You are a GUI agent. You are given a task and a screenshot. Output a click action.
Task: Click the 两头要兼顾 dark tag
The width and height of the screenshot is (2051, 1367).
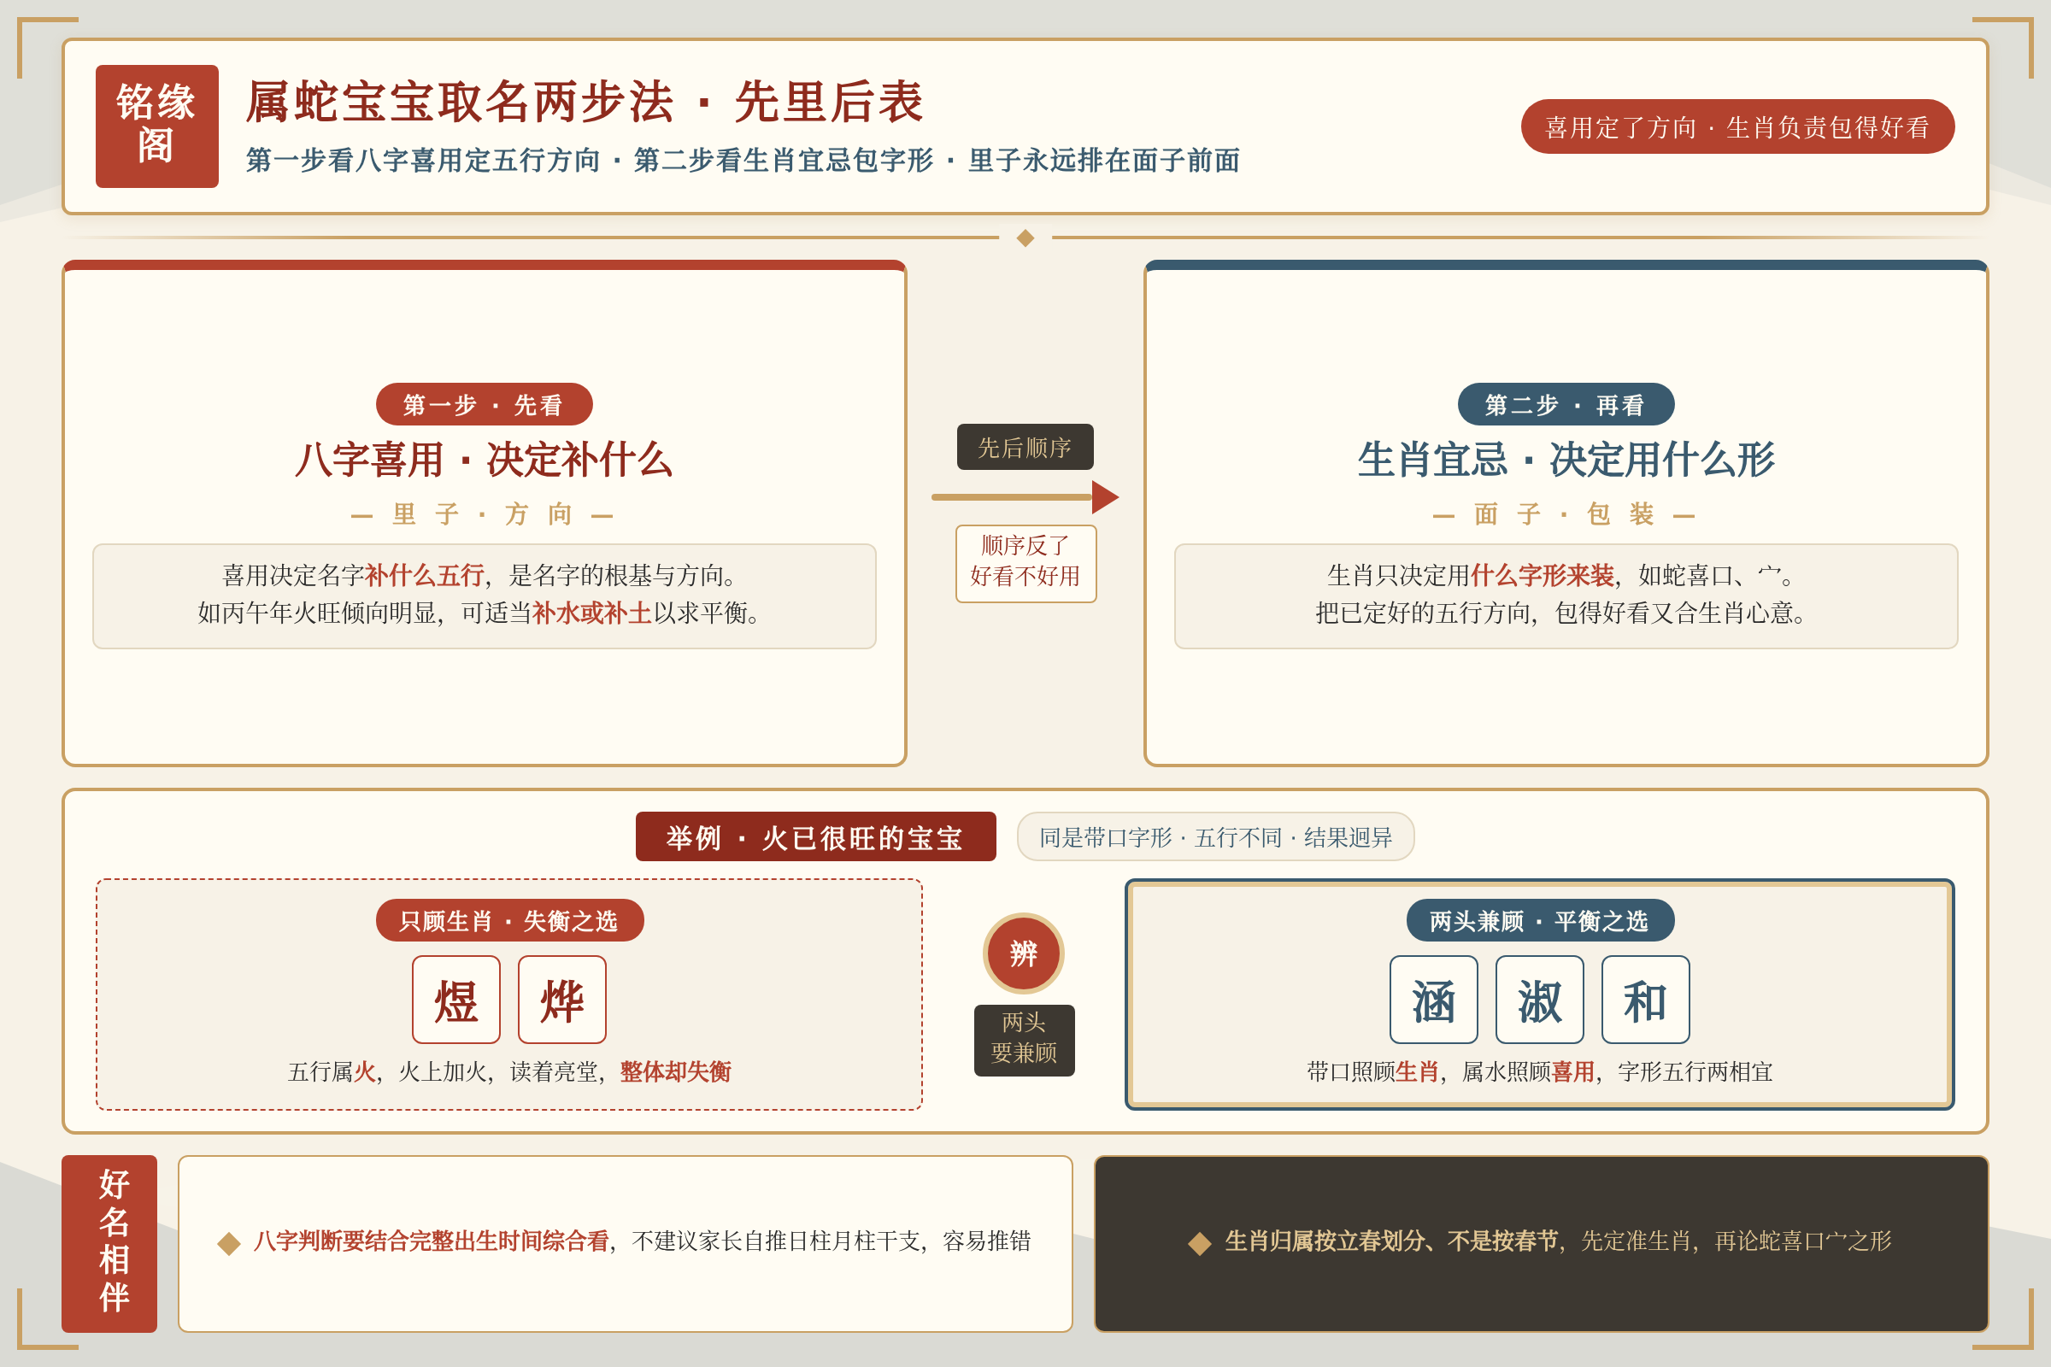pyautogui.click(x=1024, y=1040)
